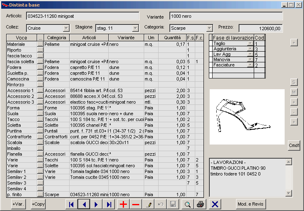The image size is (304, 211).
Task: Open the Stagione dropdown list
Action: [135, 28]
